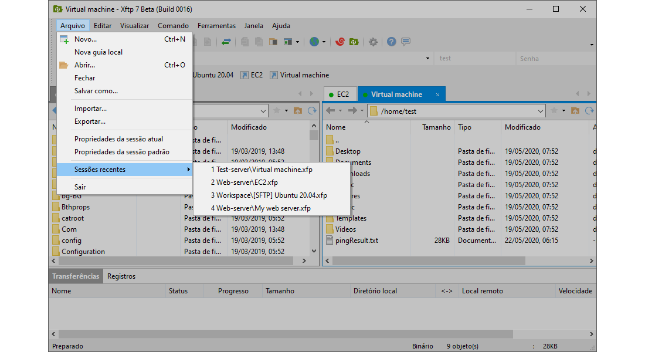Screen dimensions: 645x352
Task: Click the green Xftp new window icon
Action: 354,42
